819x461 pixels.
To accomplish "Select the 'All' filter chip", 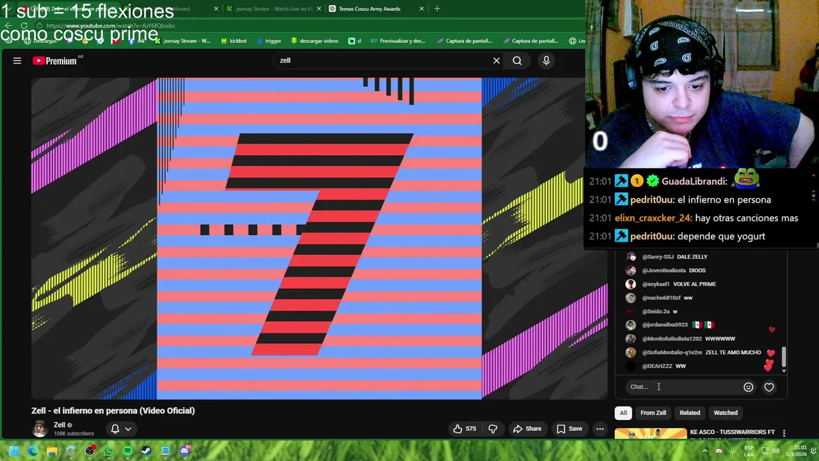I will point(623,413).
